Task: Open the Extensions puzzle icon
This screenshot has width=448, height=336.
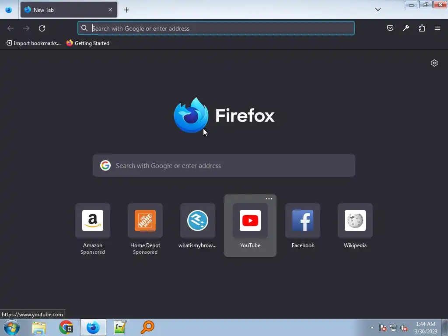Action: (422, 28)
